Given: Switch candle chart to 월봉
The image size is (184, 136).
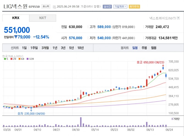Looking at the screenshot, I should click(153, 48).
